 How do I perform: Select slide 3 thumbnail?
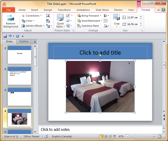tap(19, 97)
